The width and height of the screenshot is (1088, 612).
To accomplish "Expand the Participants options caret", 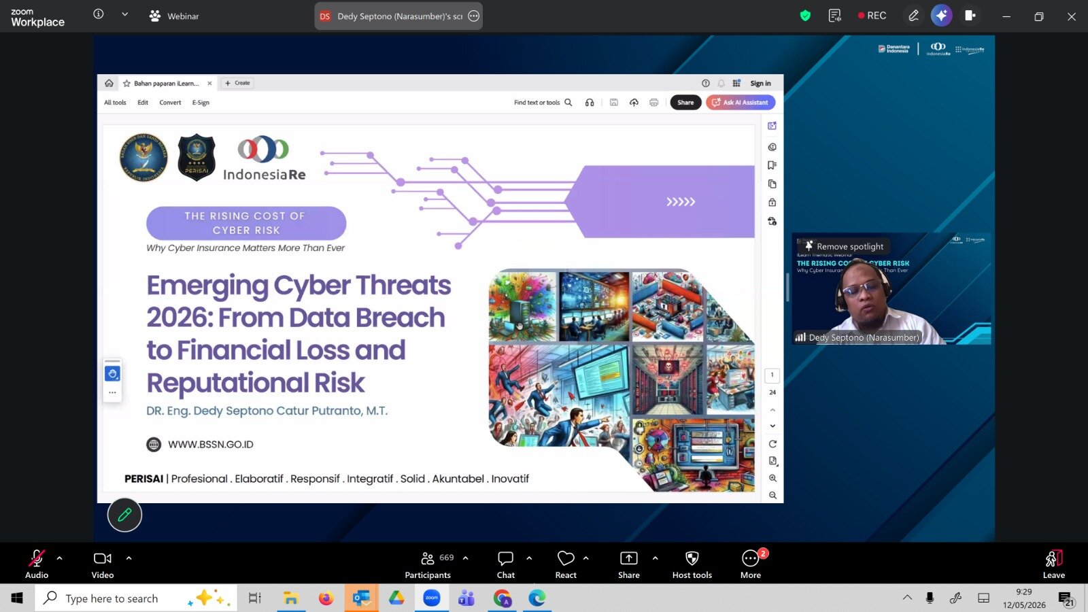I will [x=466, y=558].
